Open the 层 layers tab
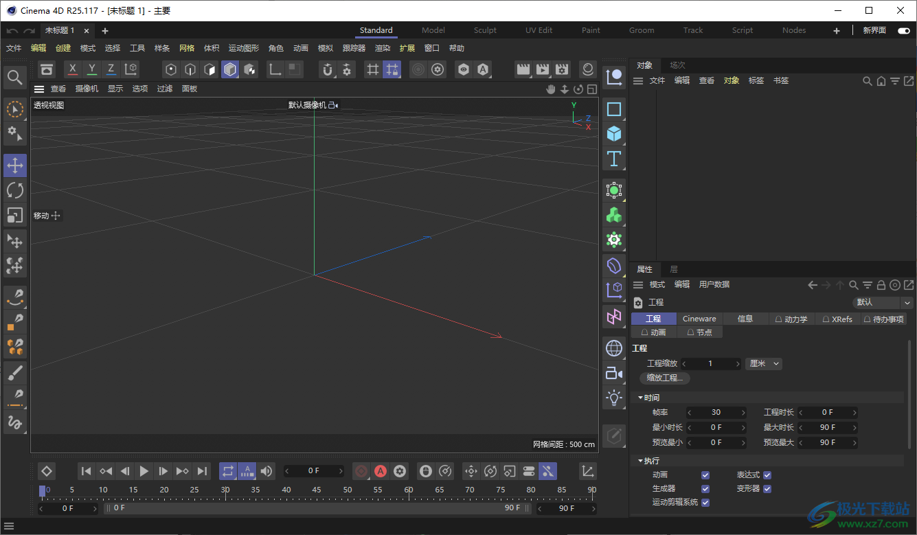 [674, 269]
